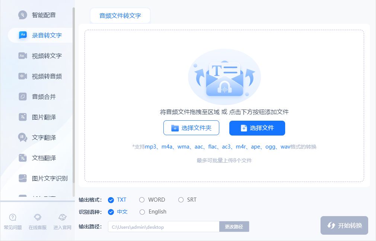Click the 进入官网 website icon
376x241 pixels.
point(62,221)
